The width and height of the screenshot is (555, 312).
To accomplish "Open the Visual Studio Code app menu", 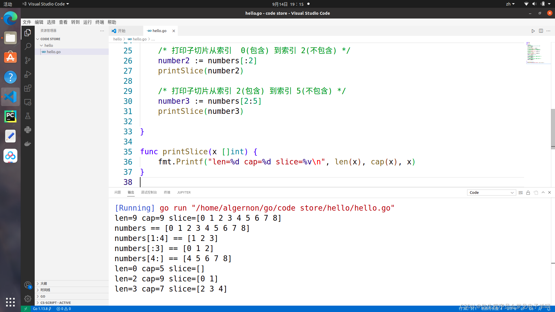I will 46,4.
